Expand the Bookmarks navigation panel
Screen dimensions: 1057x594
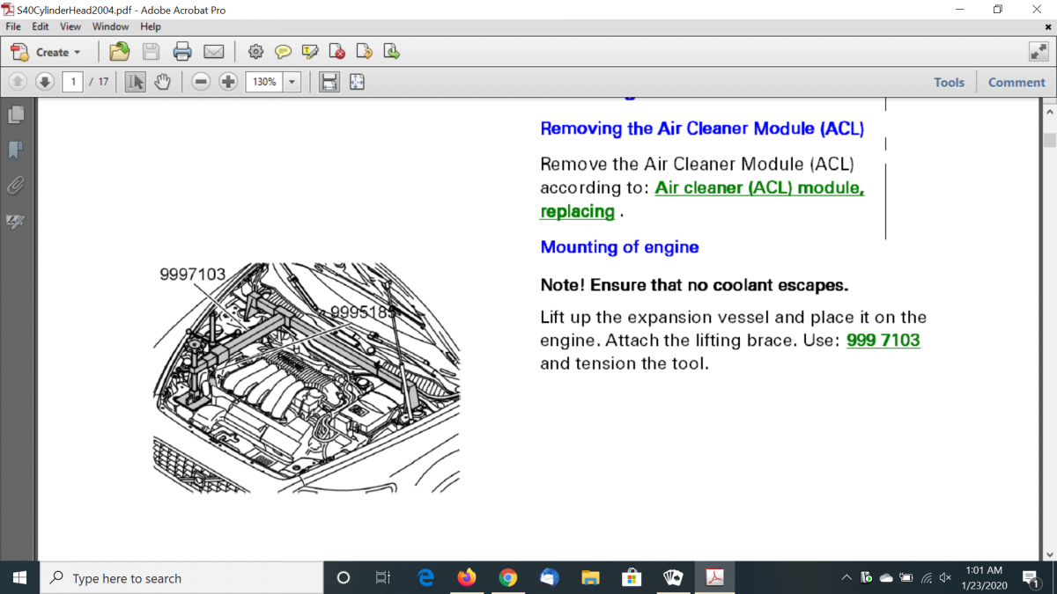(16, 150)
